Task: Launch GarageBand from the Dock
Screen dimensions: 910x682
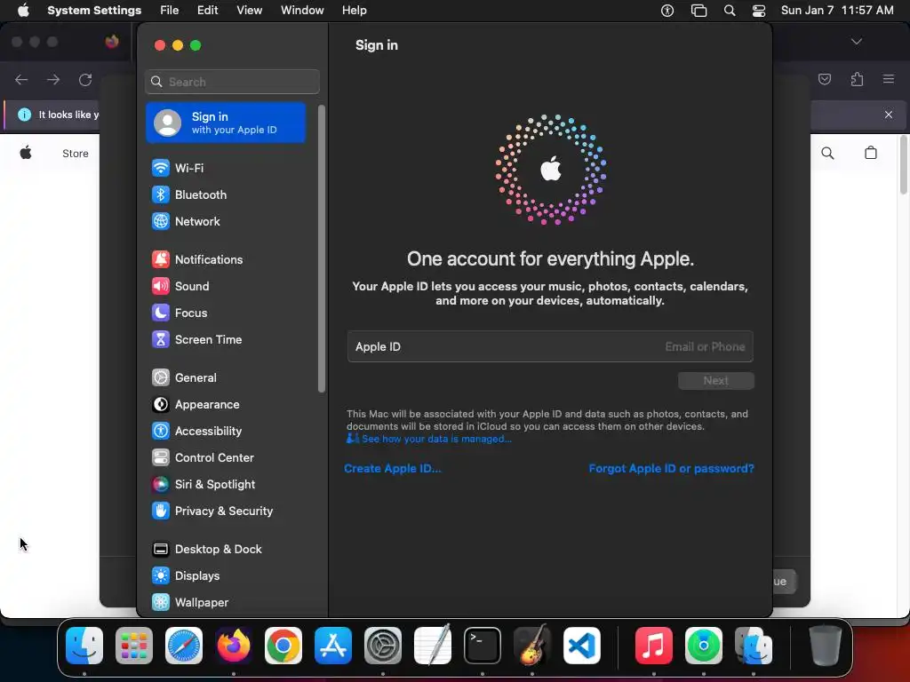Action: click(532, 646)
